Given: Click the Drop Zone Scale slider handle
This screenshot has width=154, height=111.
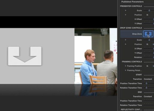Looking at the screenshot, I should [x=149, y=40].
